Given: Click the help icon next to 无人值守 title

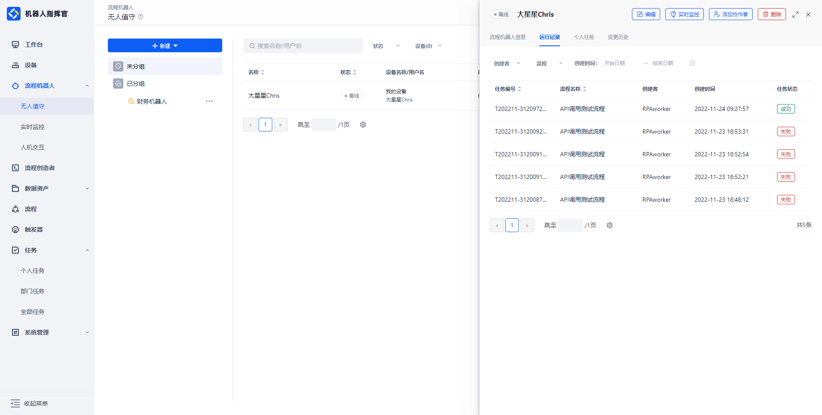Looking at the screenshot, I should (x=140, y=17).
